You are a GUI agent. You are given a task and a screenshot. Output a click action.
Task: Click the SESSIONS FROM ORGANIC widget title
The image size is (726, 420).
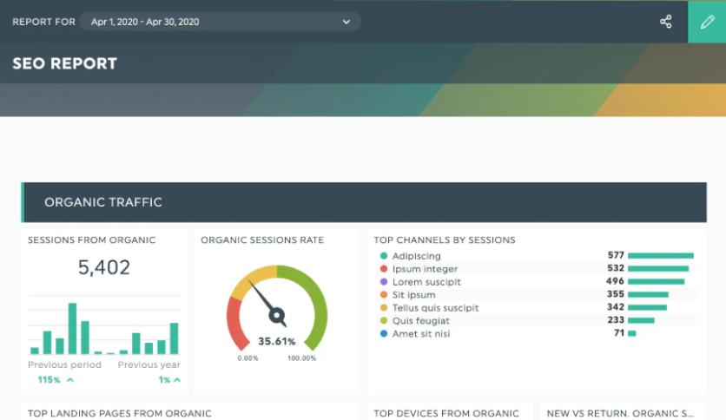click(x=92, y=240)
